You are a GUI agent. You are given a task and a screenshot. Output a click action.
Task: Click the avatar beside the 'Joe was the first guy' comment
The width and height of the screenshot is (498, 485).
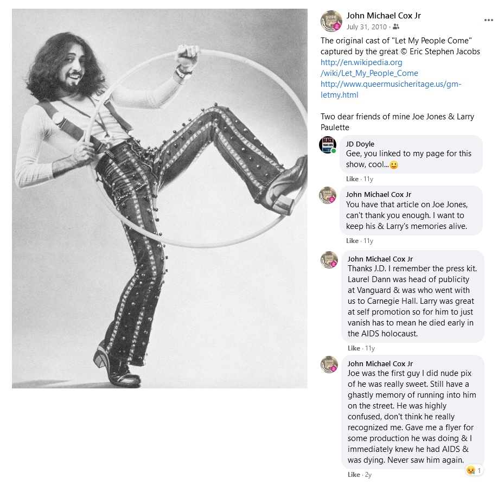[x=329, y=365]
